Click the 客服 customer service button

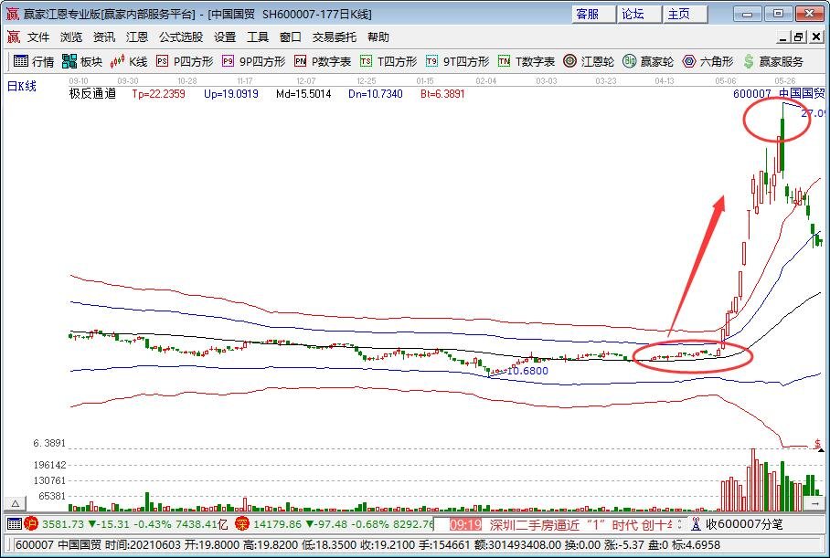click(x=593, y=14)
